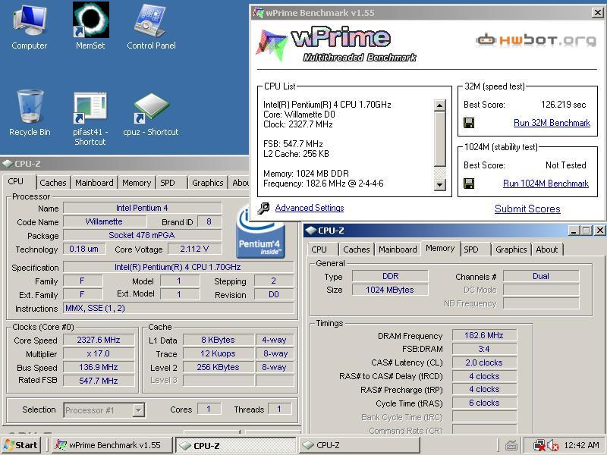Click the CPU-Z title bar icon in the Memory window
Viewport: 607px width, 455px height.
(x=310, y=231)
